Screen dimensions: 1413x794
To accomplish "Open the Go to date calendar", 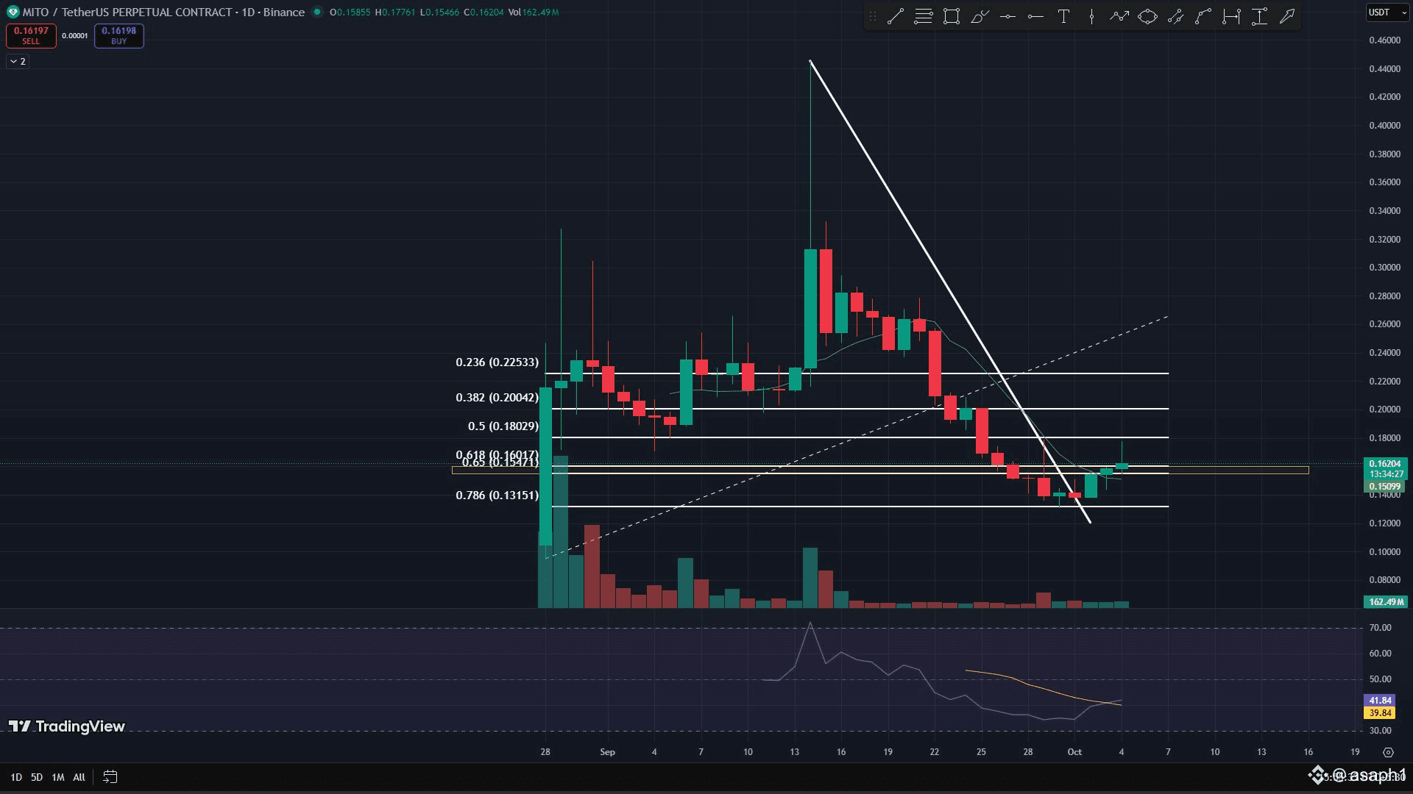I will click(110, 776).
